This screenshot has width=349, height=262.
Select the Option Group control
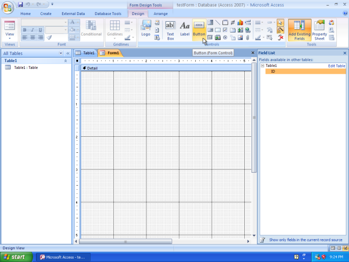225,22
